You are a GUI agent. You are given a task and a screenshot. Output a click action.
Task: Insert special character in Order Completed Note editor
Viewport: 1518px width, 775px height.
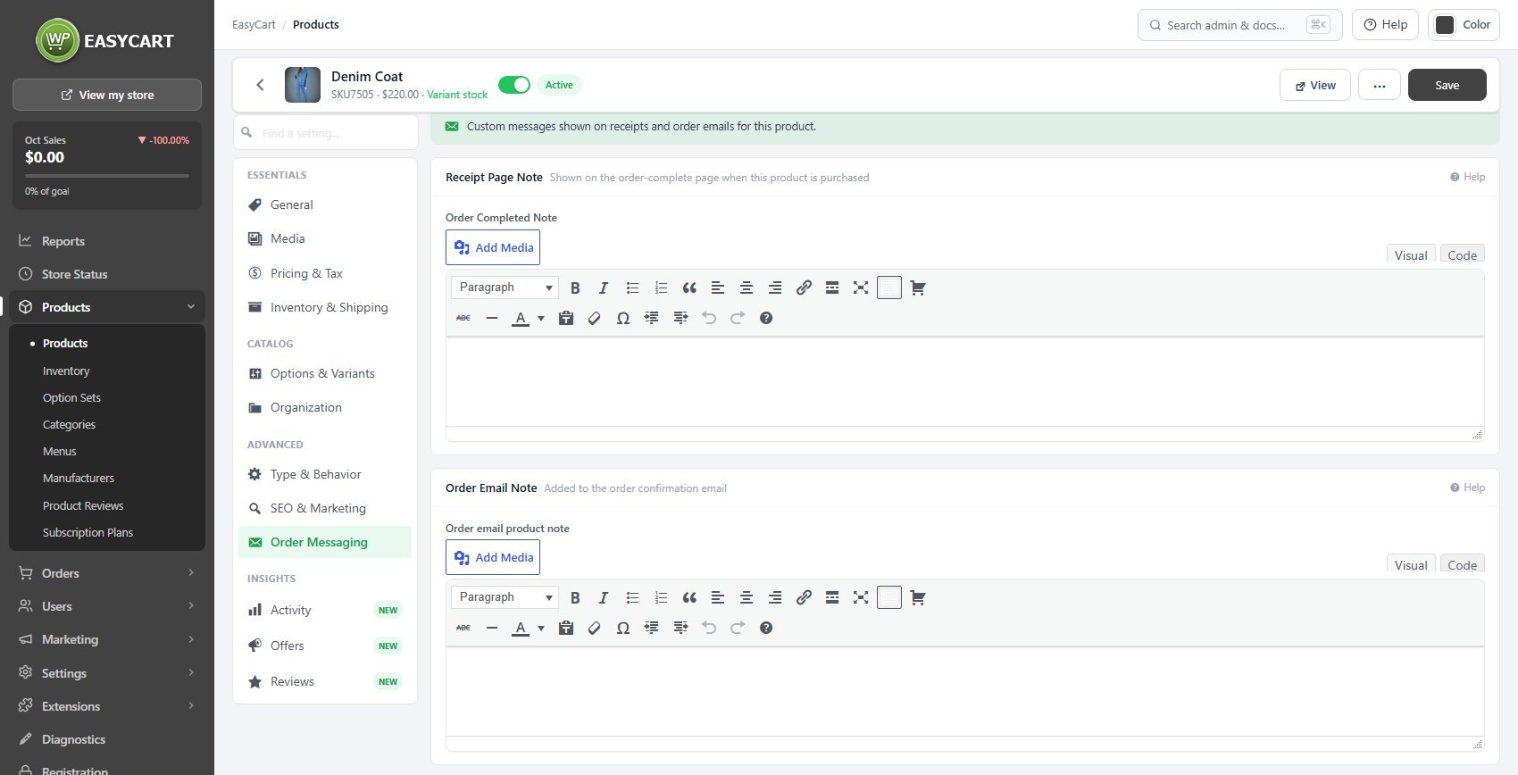click(x=623, y=318)
